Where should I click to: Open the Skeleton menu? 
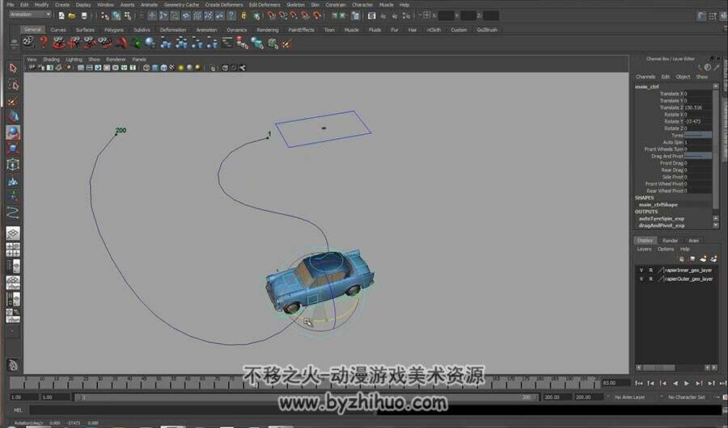pos(295,5)
